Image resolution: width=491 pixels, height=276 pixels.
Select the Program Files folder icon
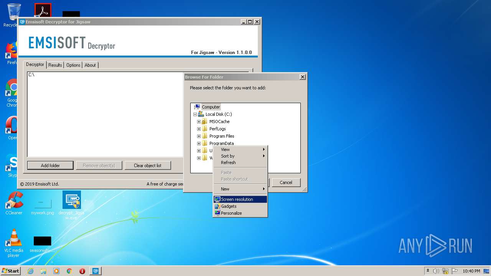(x=205, y=136)
